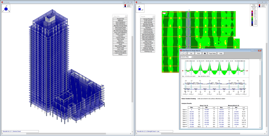Open Column Forces in Results panel
Screen dimensions: 269x136
pyautogui.click(x=148, y=31)
